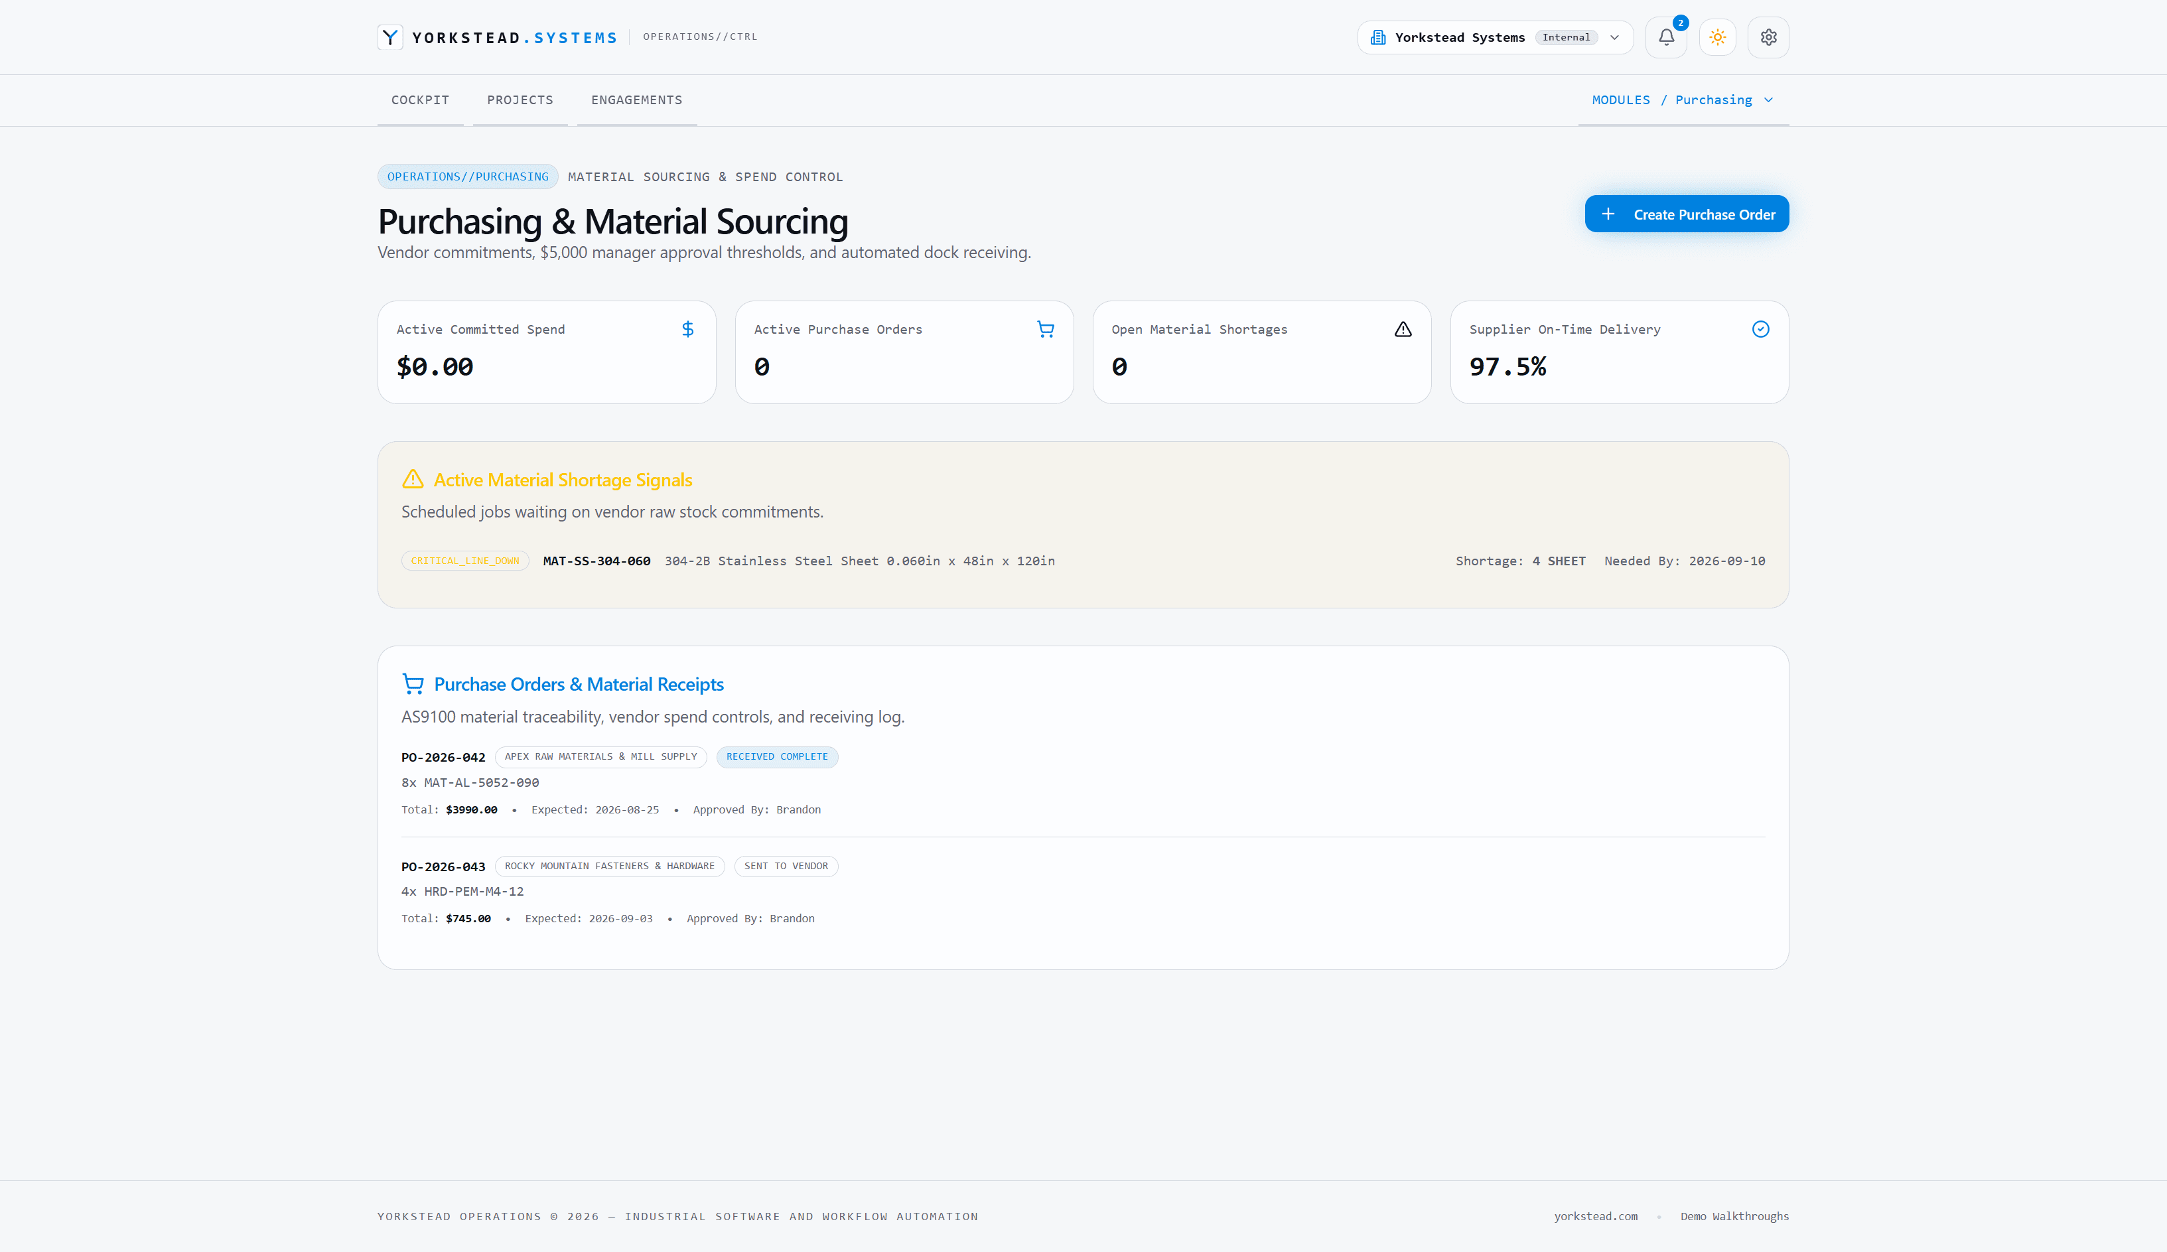Click the 4x HRD-PEM-M4-12 line item
Viewport: 2167px width, 1252px height.
(x=462, y=892)
